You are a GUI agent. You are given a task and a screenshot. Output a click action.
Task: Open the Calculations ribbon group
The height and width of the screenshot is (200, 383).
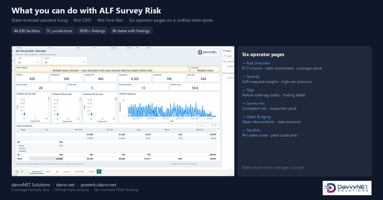[x=114, y=48]
